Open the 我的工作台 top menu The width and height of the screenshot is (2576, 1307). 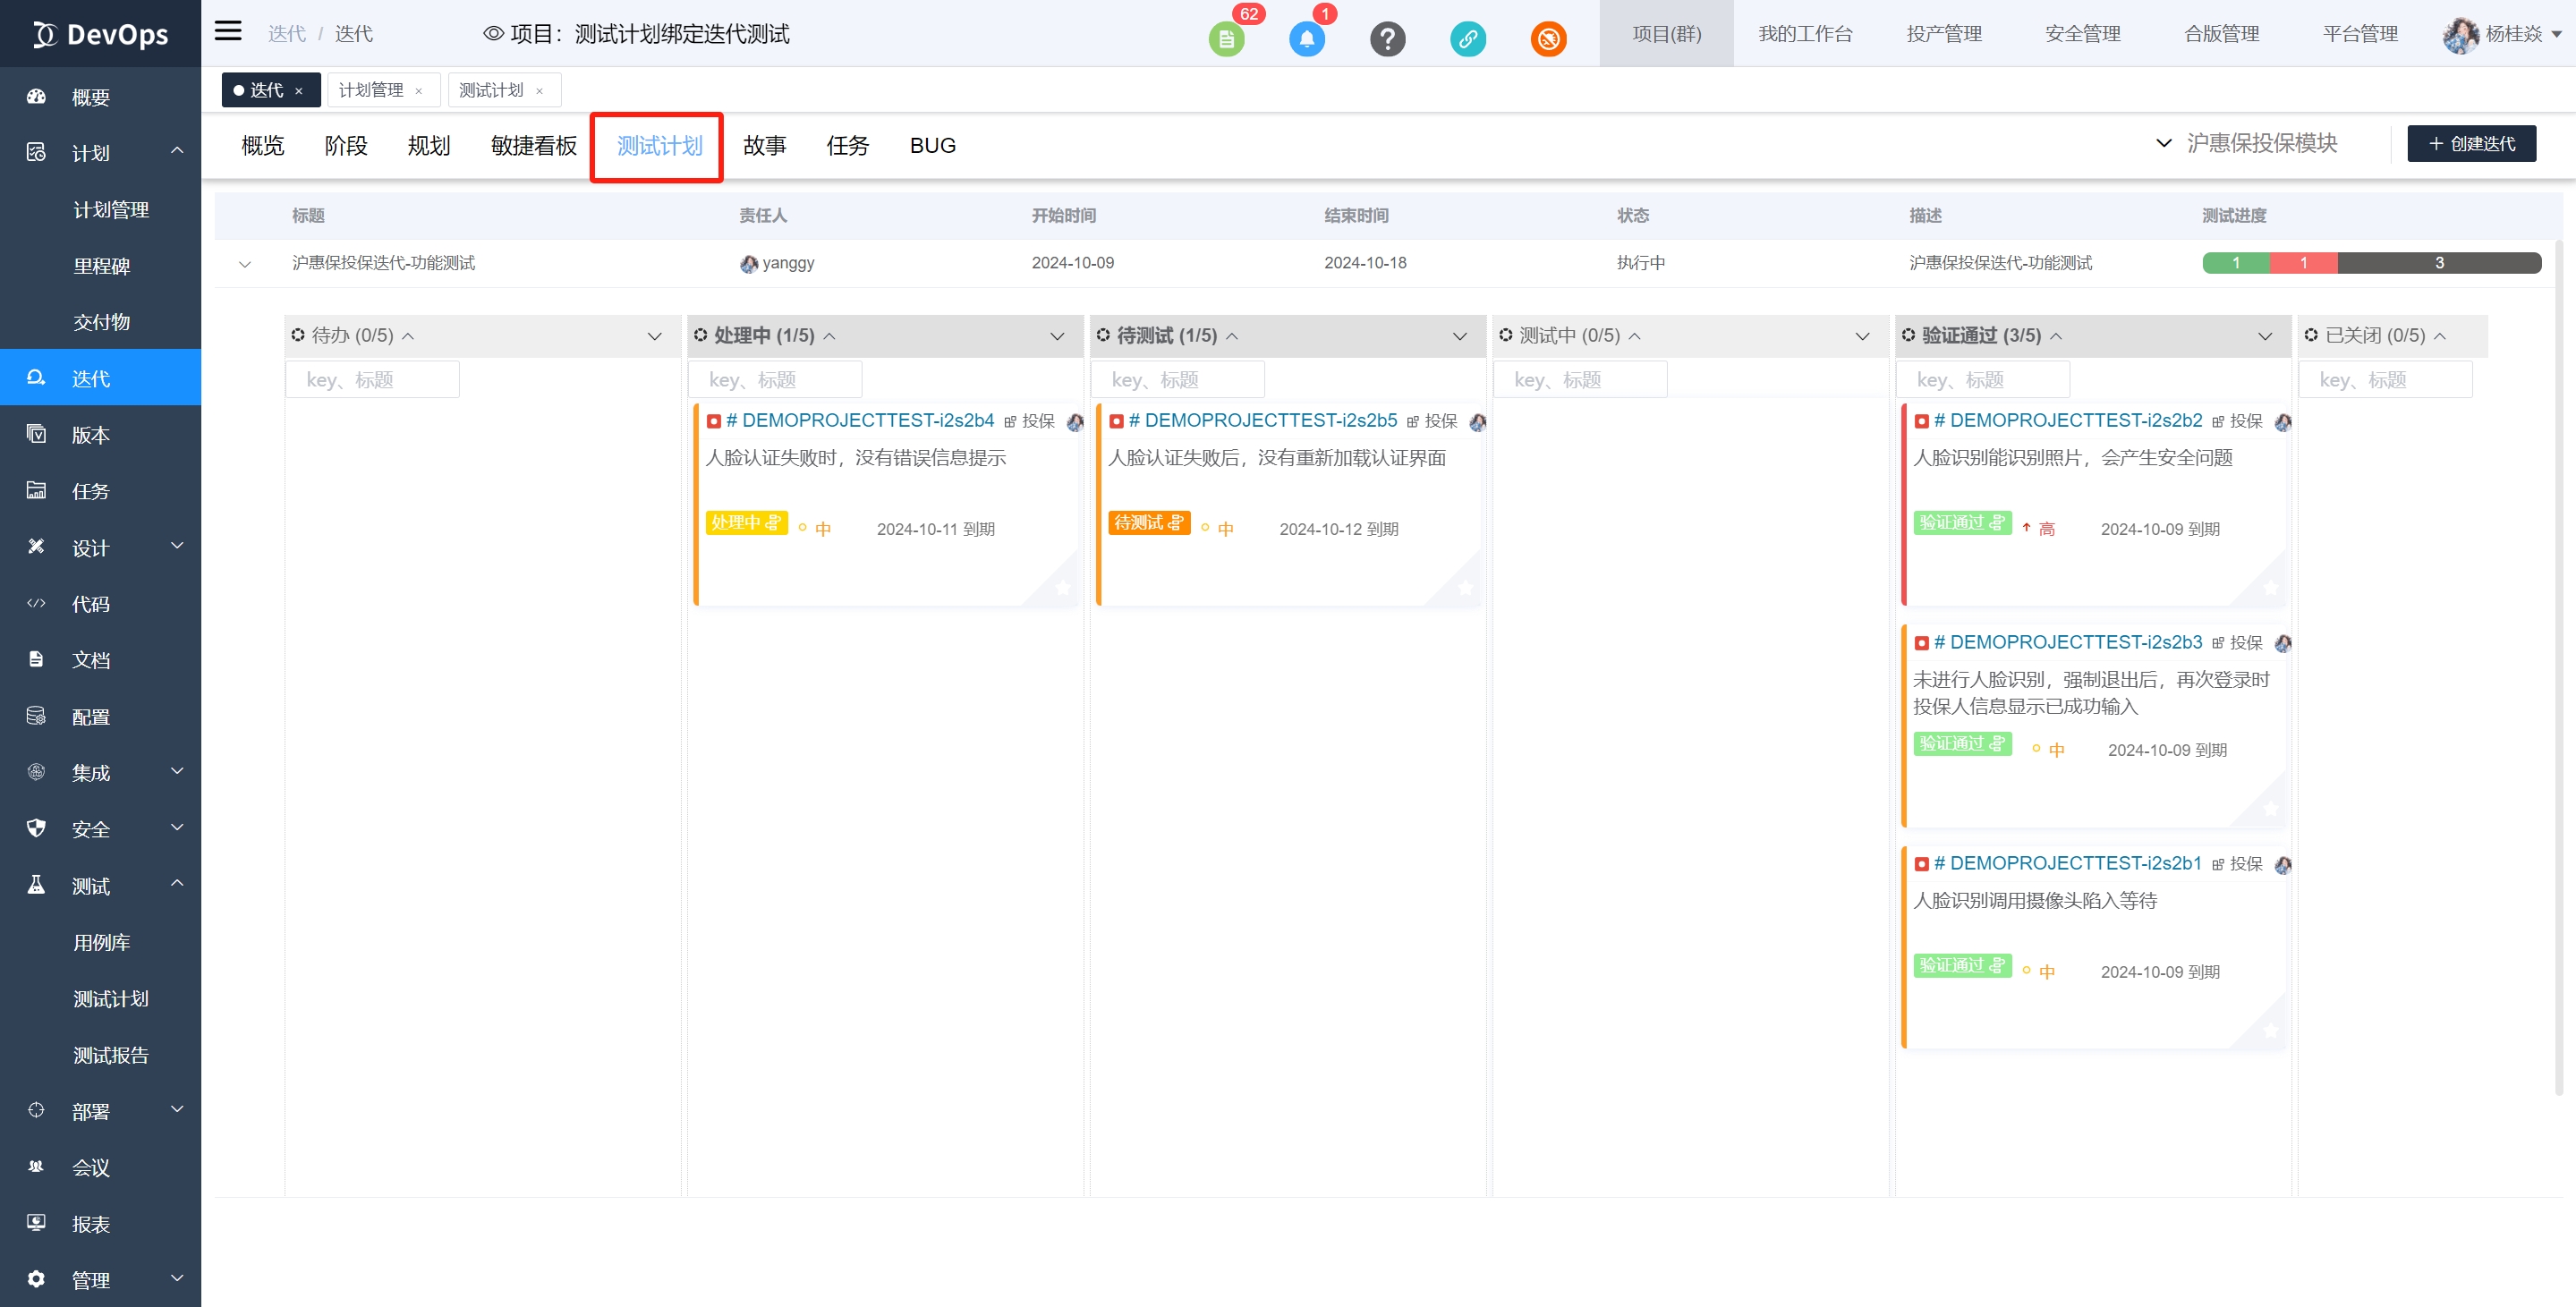click(x=1804, y=34)
